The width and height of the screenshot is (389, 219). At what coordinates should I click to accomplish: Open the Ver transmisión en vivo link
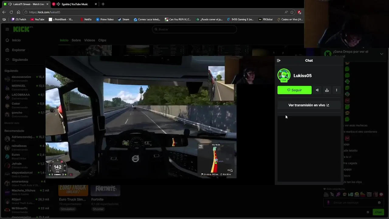click(309, 105)
